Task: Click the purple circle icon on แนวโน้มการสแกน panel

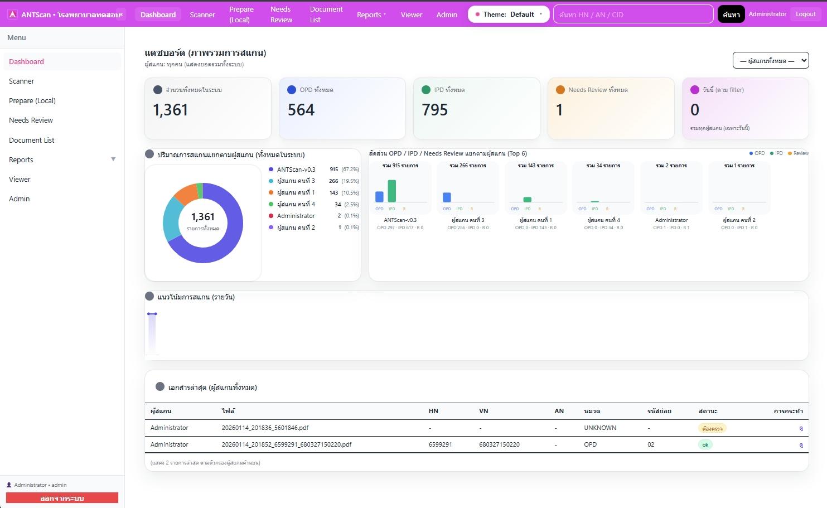Action: click(149, 296)
